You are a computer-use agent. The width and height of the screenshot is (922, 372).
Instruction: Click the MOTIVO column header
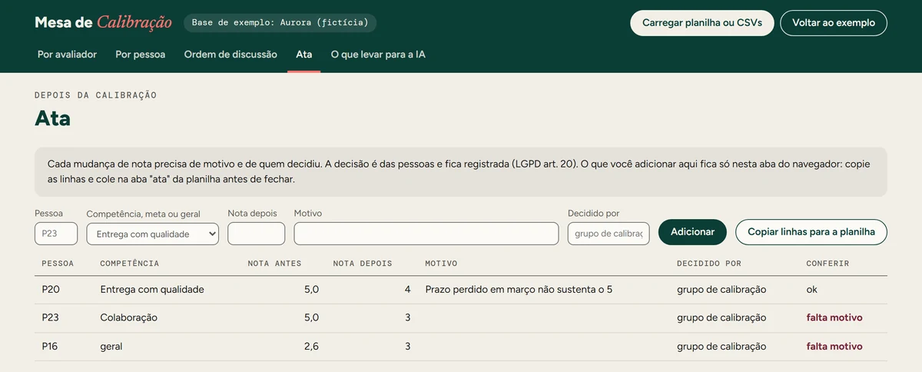click(x=441, y=263)
